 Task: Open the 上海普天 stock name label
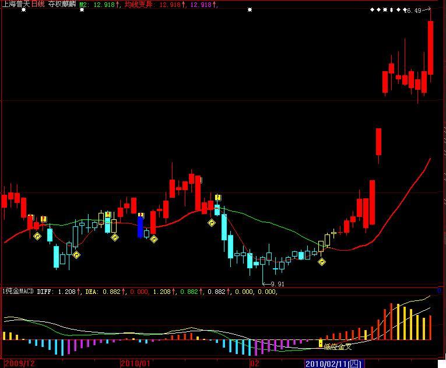(15, 4)
